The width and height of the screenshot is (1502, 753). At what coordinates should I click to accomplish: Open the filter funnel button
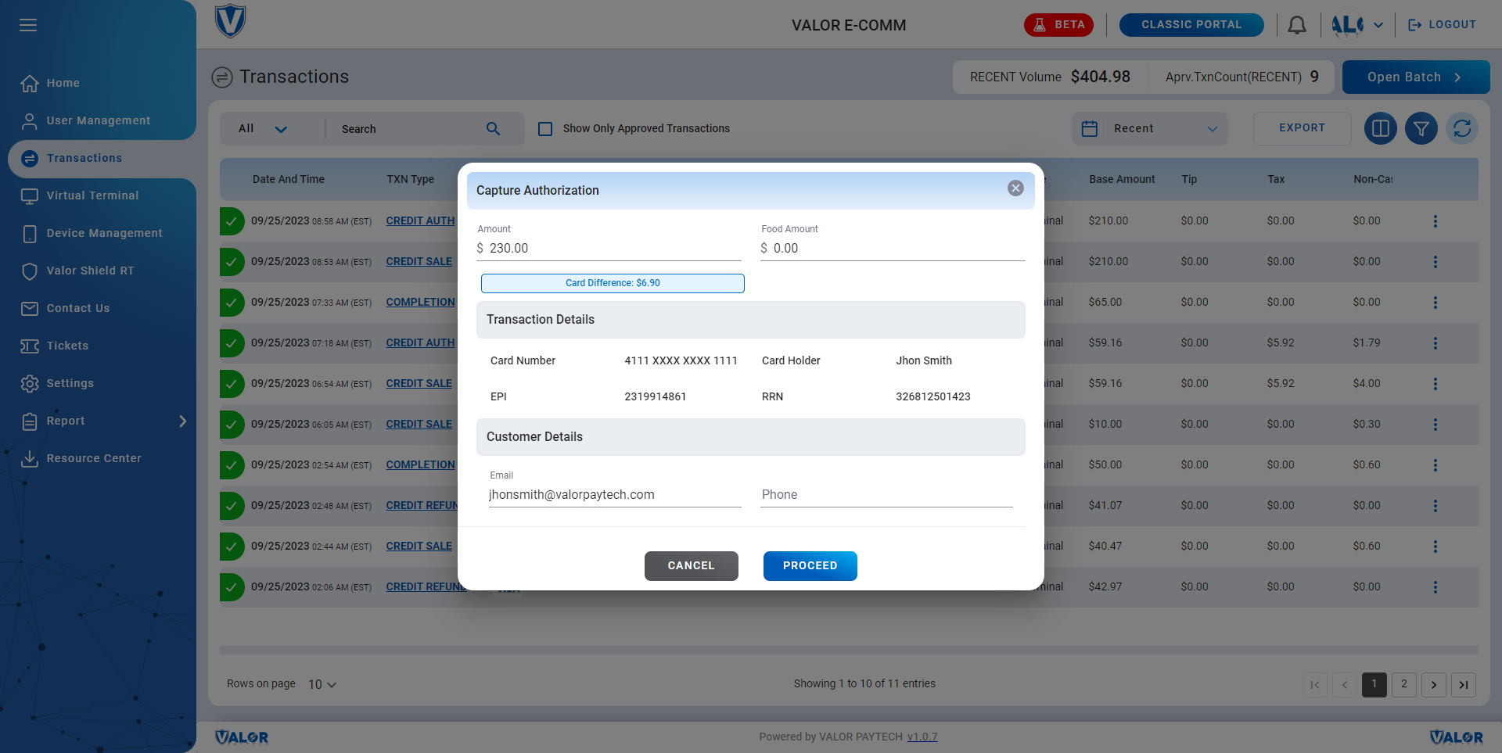pos(1421,128)
